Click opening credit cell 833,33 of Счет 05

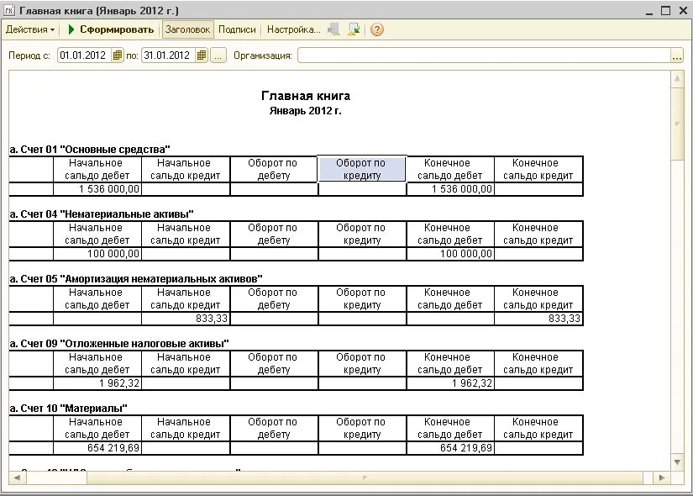click(185, 318)
